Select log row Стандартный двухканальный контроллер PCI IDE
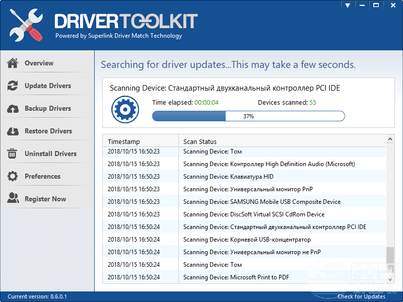Viewport: 403px width, 302px height. 244,227
